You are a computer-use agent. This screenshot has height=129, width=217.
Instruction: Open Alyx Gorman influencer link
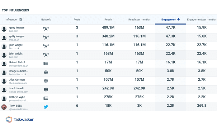pos(17,80)
